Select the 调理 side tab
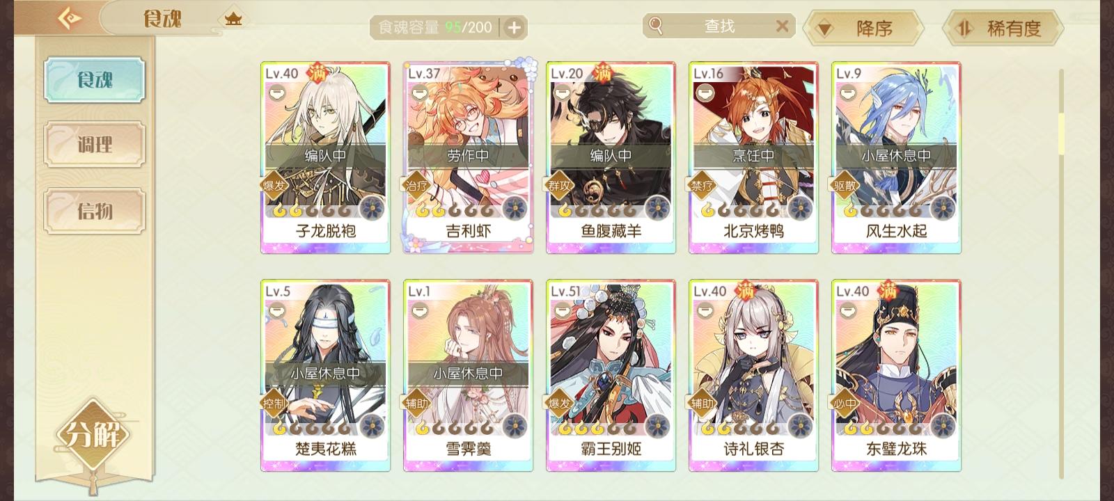The width and height of the screenshot is (1114, 501). 95,145
